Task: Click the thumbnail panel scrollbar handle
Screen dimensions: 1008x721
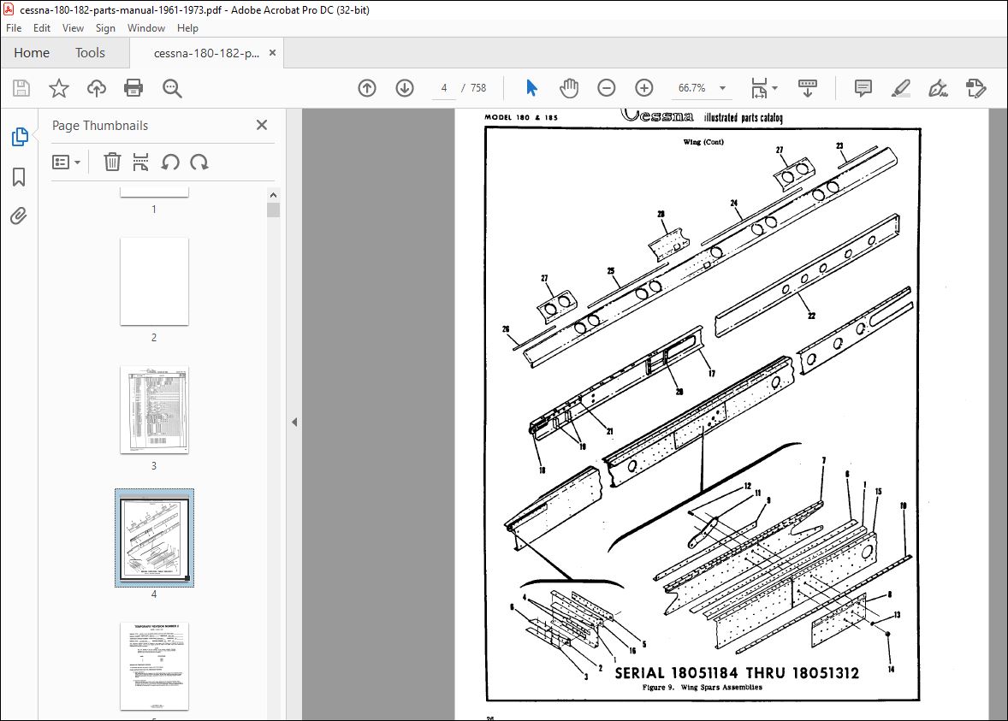Action: coord(273,210)
